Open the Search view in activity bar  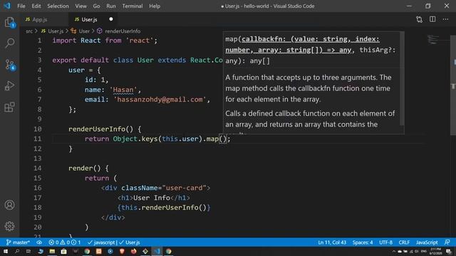(9, 43)
